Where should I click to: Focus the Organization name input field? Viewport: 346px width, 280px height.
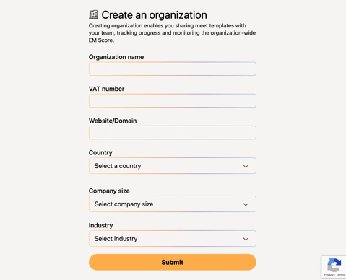tap(173, 69)
